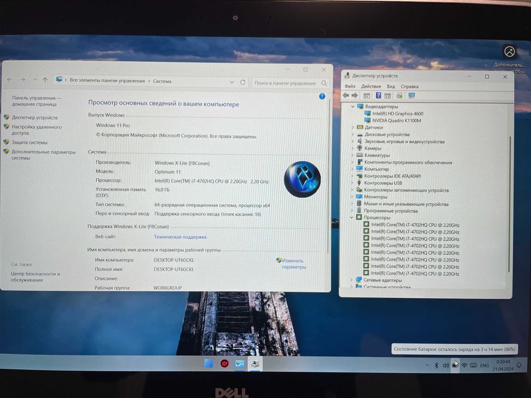
Task: Open the Вид menu in Device Manager
Action: (x=391, y=86)
